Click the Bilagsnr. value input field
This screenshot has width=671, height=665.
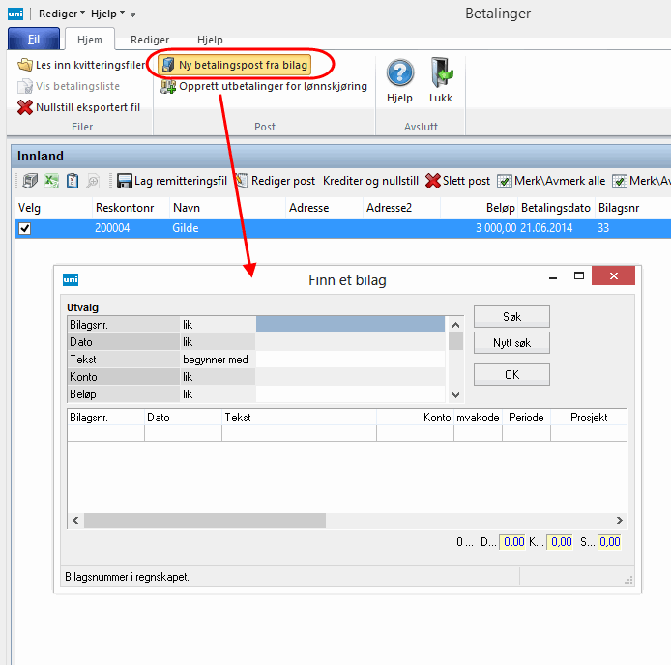[x=348, y=325]
